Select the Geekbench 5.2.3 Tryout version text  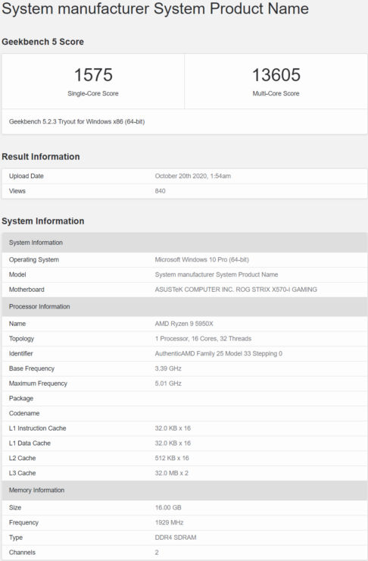click(x=76, y=121)
